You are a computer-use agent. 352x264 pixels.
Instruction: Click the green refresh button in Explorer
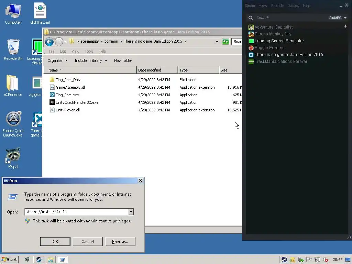[x=225, y=42]
